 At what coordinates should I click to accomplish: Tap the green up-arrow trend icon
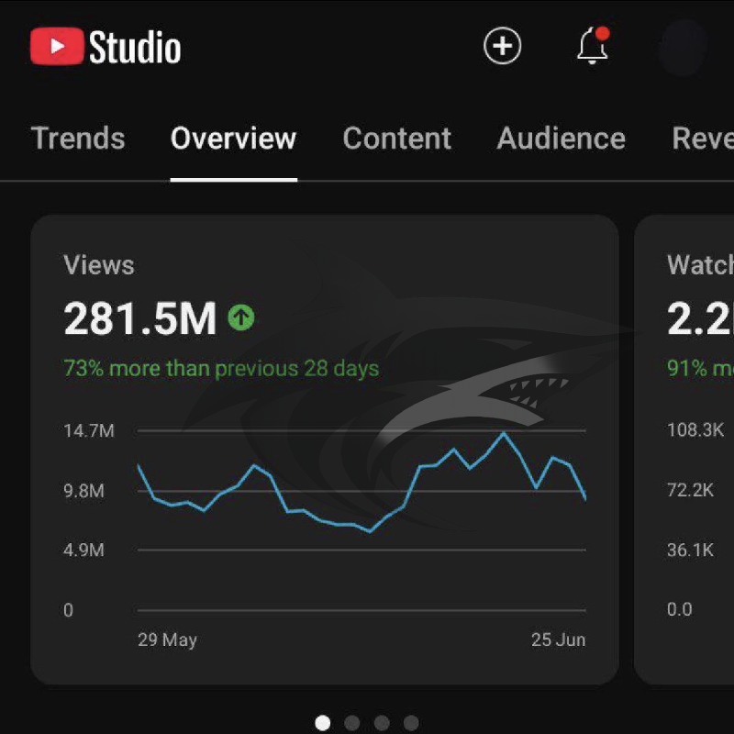241,317
